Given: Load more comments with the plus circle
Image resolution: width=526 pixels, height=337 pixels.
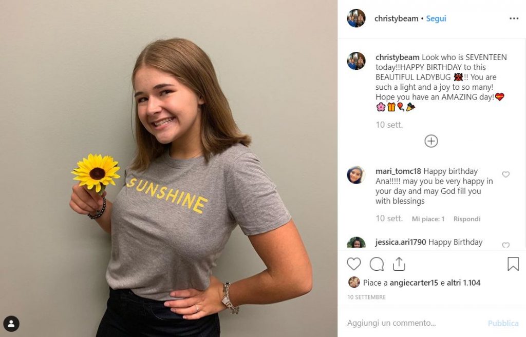Looking at the screenshot, I should click(x=431, y=141).
